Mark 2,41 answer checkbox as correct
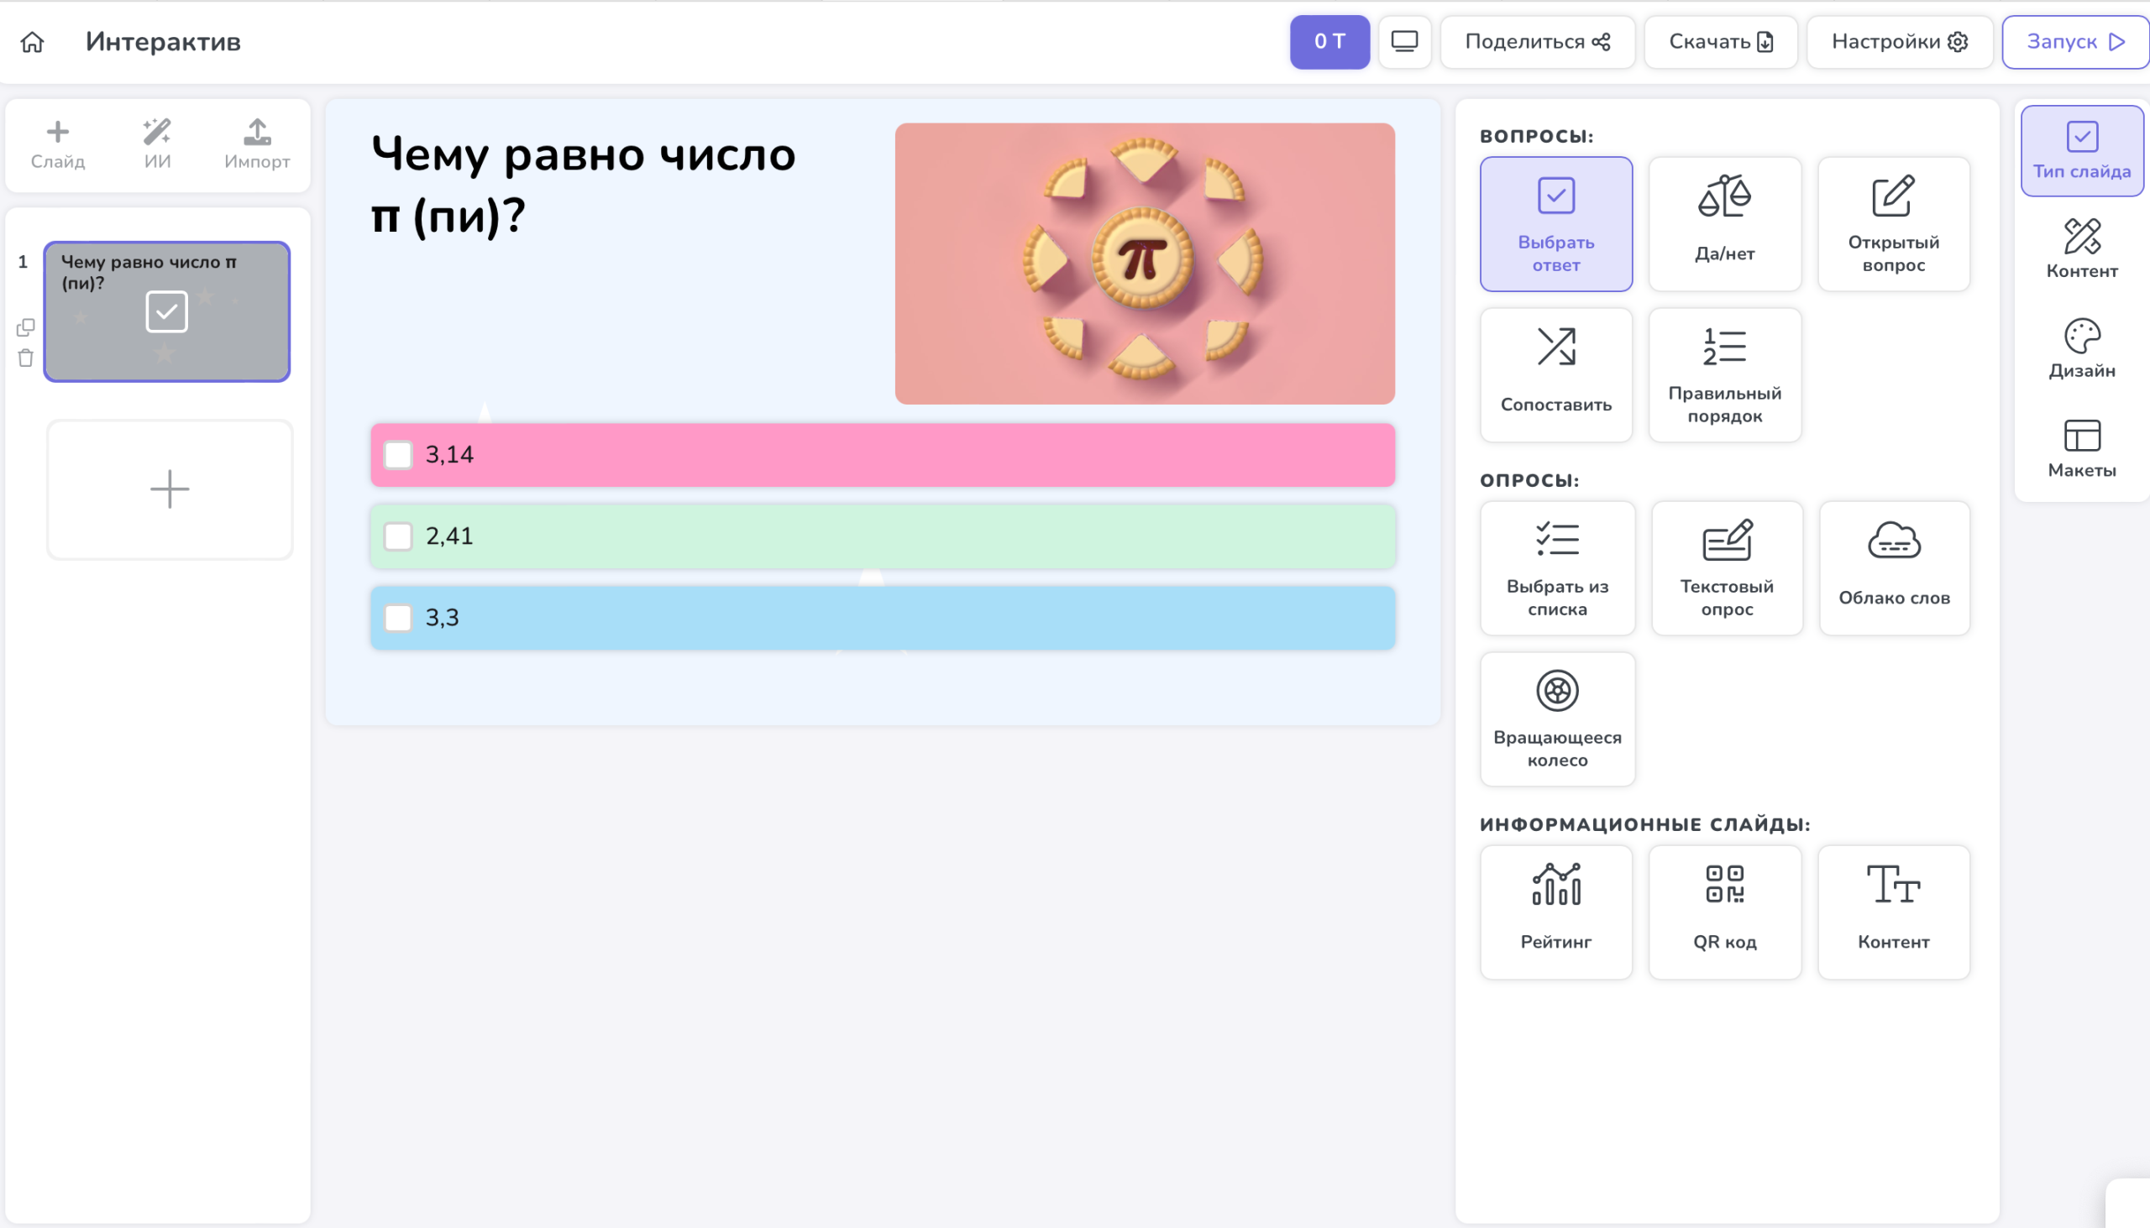This screenshot has width=2150, height=1228. (x=398, y=536)
